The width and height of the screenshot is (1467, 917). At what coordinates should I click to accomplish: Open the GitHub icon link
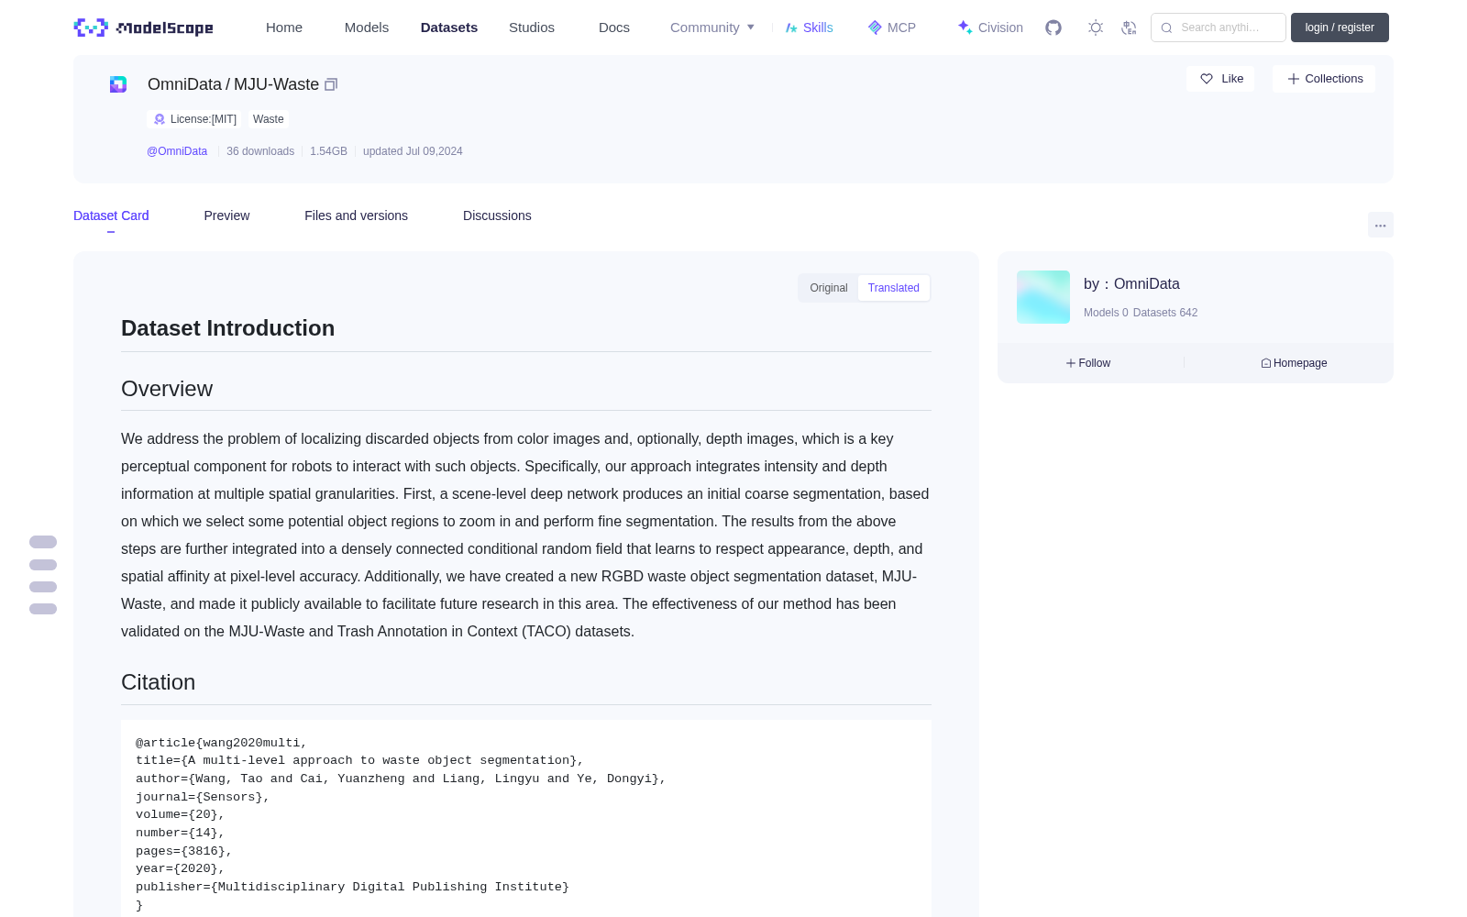[1053, 28]
